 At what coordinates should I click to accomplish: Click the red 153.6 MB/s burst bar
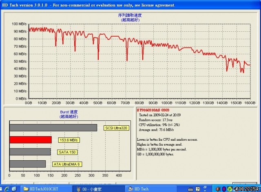(31, 140)
